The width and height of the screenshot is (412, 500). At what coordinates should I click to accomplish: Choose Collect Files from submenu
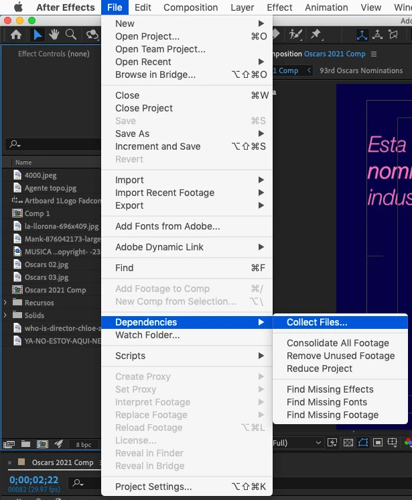(340, 322)
